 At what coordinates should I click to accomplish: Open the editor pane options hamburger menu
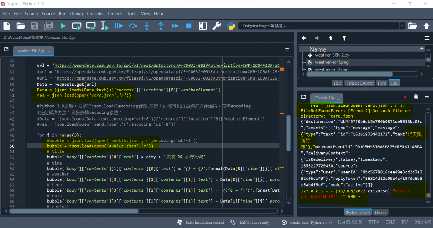(287, 49)
